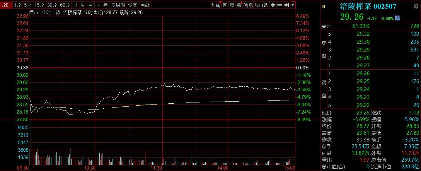Viewport: 421px width, 171px height.
Task: Click the 总手 value 25.54万
Action: point(361,146)
